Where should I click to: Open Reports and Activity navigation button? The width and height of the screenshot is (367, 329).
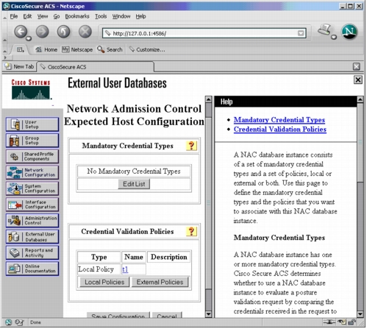pyautogui.click(x=32, y=253)
